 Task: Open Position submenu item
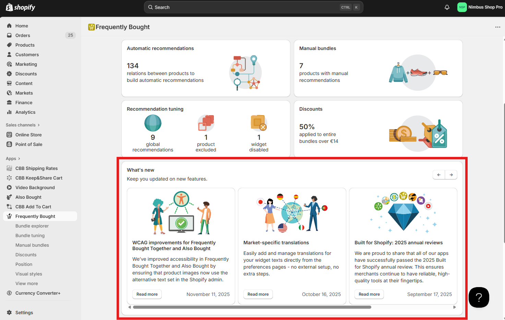[x=24, y=264]
